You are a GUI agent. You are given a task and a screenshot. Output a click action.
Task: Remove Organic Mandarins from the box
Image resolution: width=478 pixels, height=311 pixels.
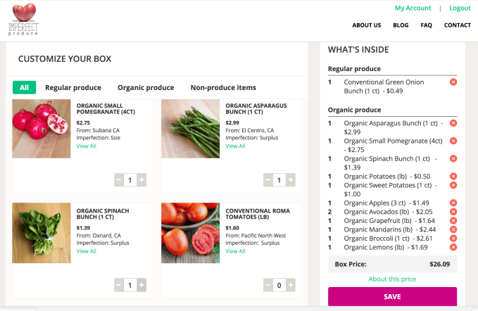453,229
